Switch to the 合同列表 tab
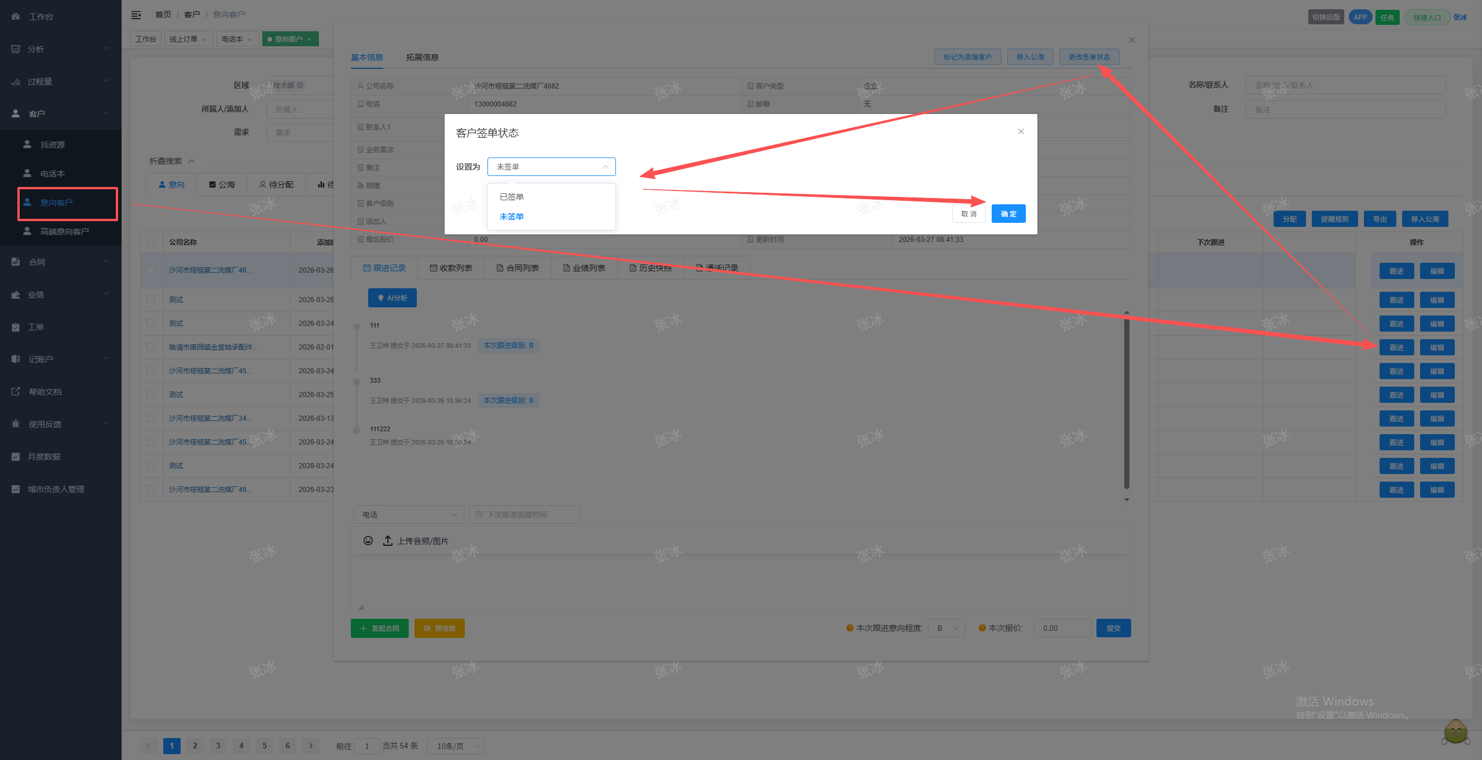 (x=518, y=268)
